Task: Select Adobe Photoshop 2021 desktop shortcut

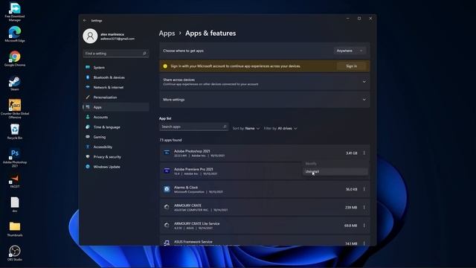Action: point(15,157)
